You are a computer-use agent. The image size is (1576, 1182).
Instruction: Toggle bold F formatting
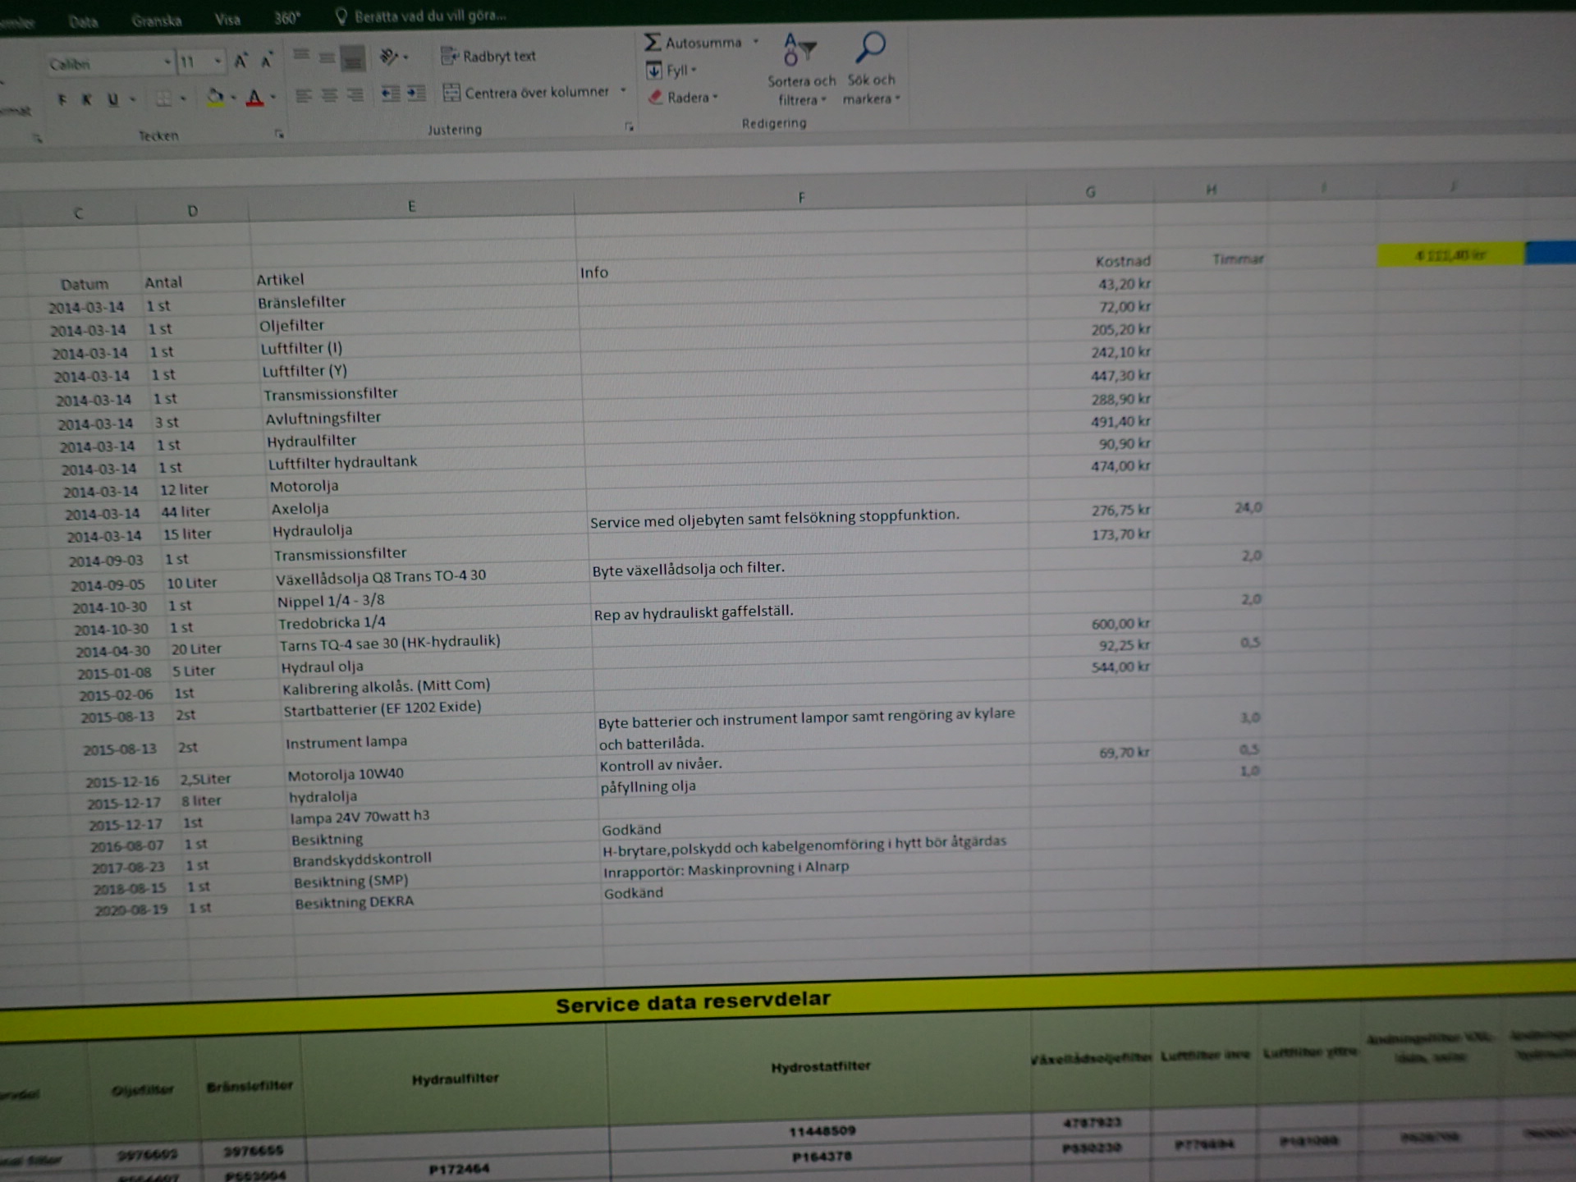point(62,99)
